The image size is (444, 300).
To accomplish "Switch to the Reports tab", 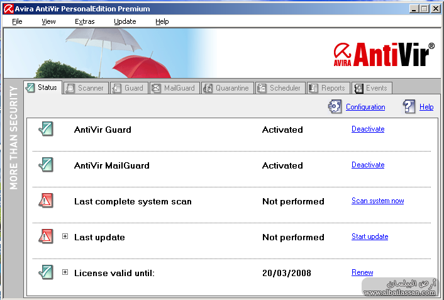I will (x=328, y=88).
